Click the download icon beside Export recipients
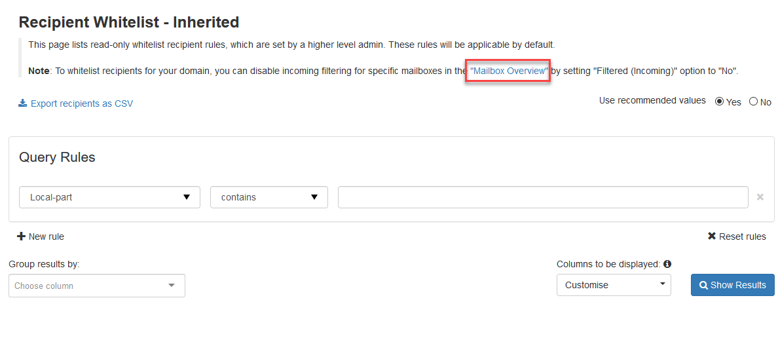The width and height of the screenshot is (778, 338). pos(23,103)
